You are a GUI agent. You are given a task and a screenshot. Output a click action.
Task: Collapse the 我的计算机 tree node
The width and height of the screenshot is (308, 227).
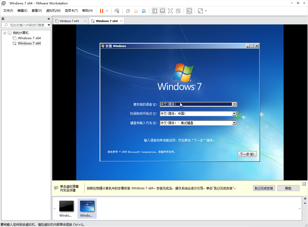[5, 33]
